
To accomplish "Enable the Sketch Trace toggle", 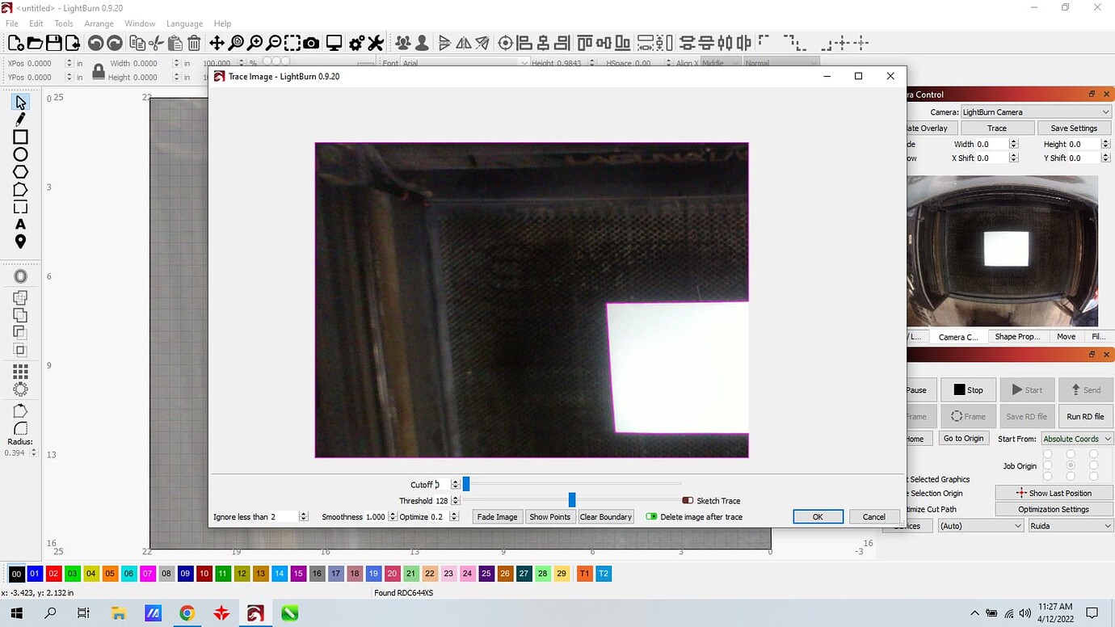I will pyautogui.click(x=688, y=500).
